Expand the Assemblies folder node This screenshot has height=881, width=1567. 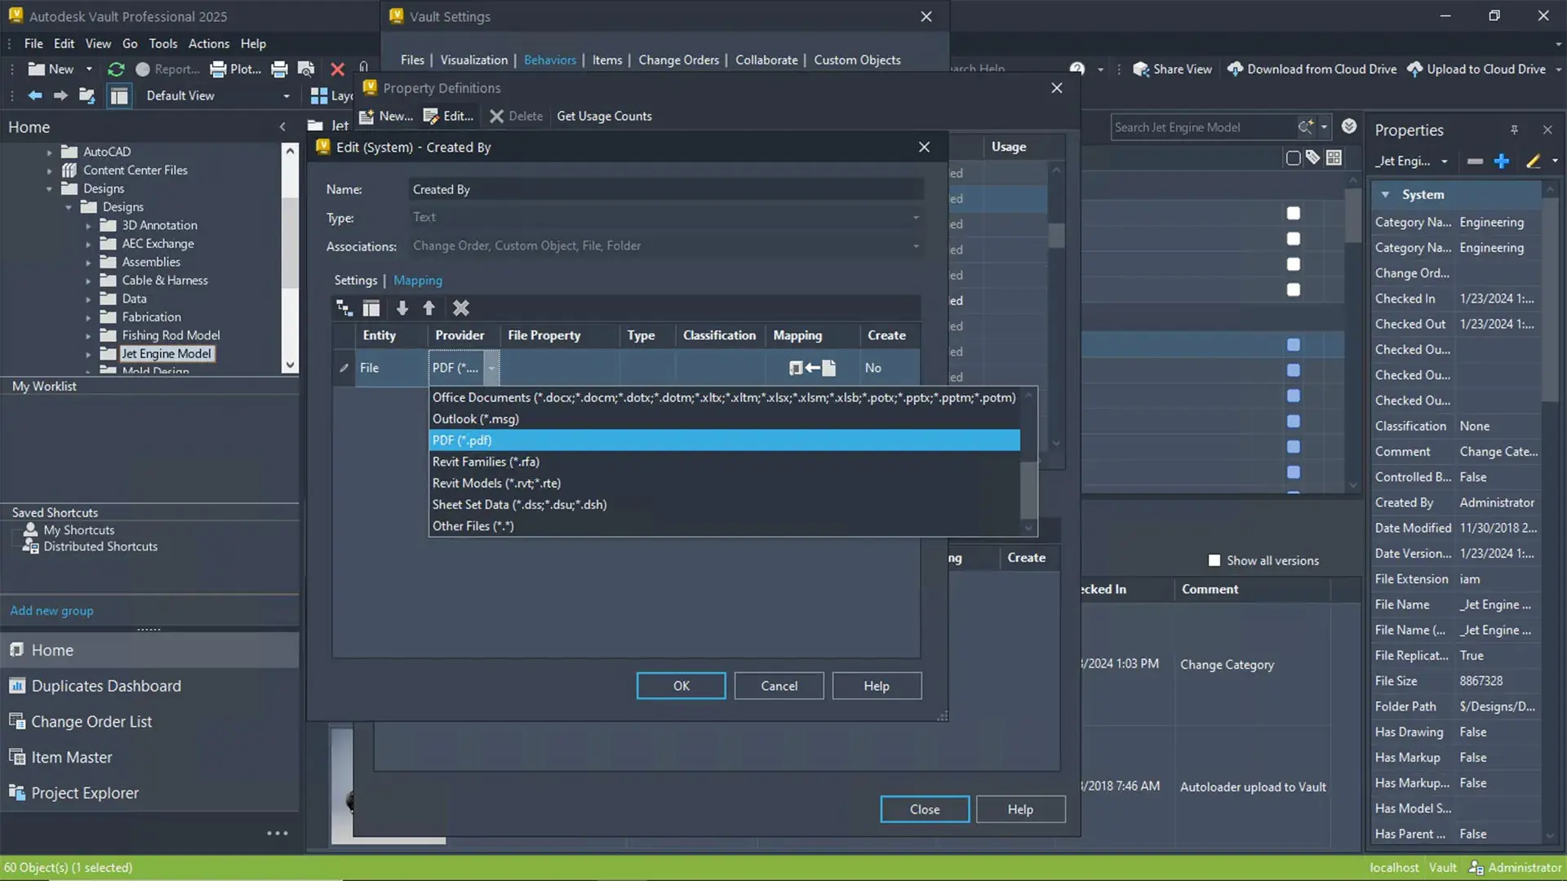click(88, 262)
